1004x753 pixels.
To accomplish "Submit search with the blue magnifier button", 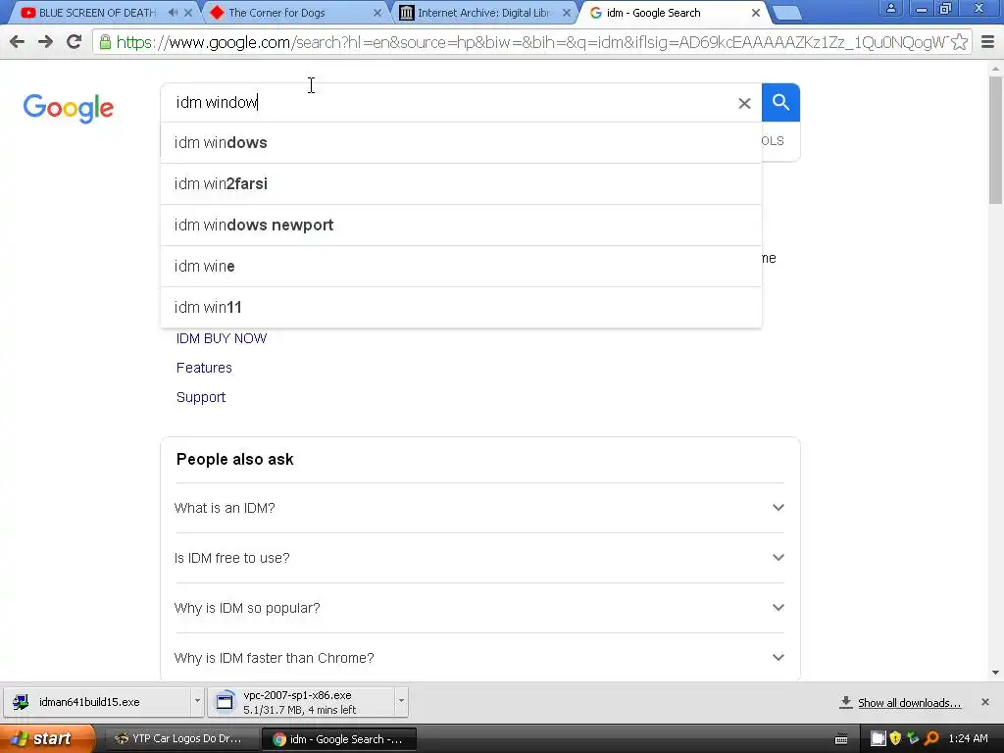I will coord(780,102).
